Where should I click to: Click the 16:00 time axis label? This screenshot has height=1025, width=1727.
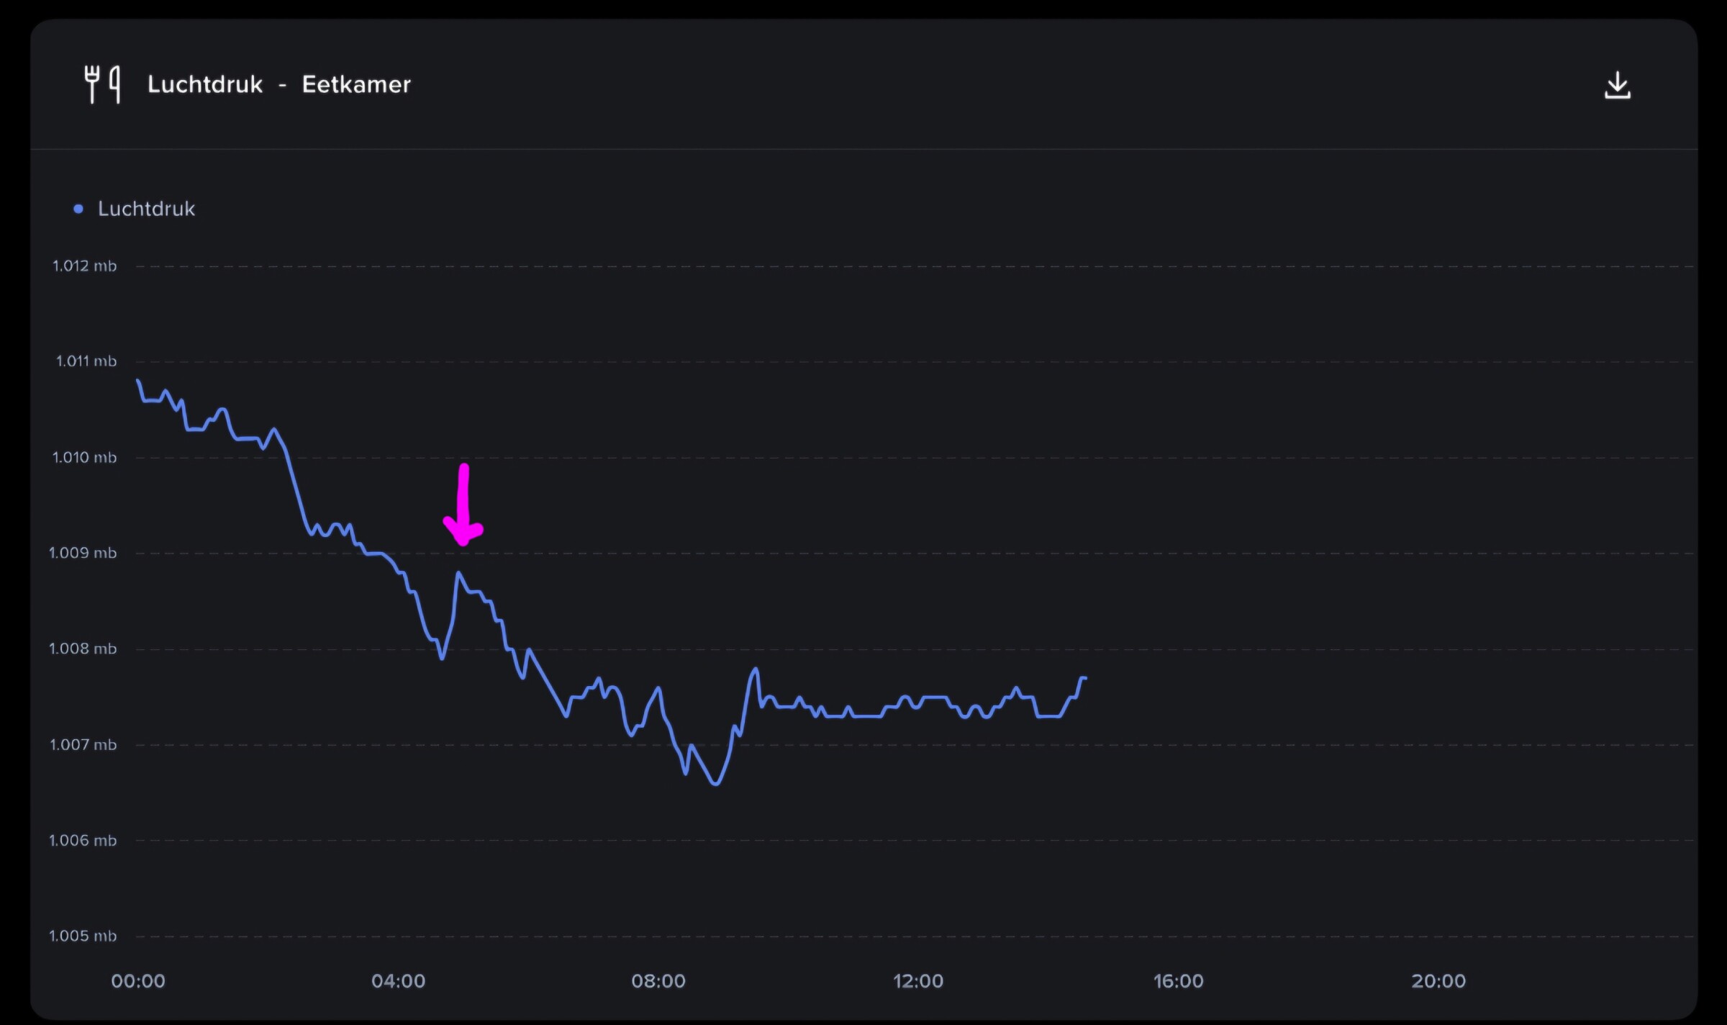click(x=1178, y=980)
